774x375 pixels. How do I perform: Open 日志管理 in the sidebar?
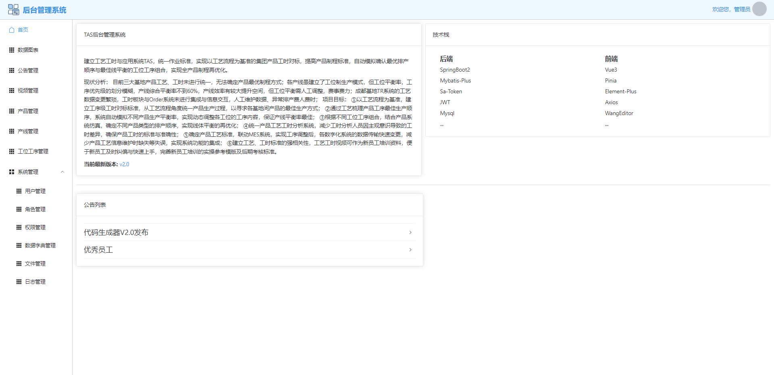click(x=35, y=282)
